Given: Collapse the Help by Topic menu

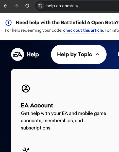Looking at the screenshot, I should point(79,54).
